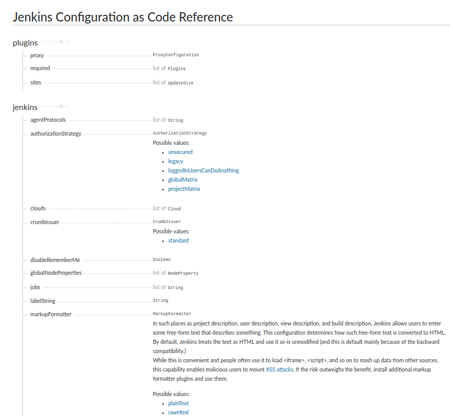The width and height of the screenshot is (453, 416).
Task: Click the CrumbIssuer monospace type label
Action: (167, 222)
